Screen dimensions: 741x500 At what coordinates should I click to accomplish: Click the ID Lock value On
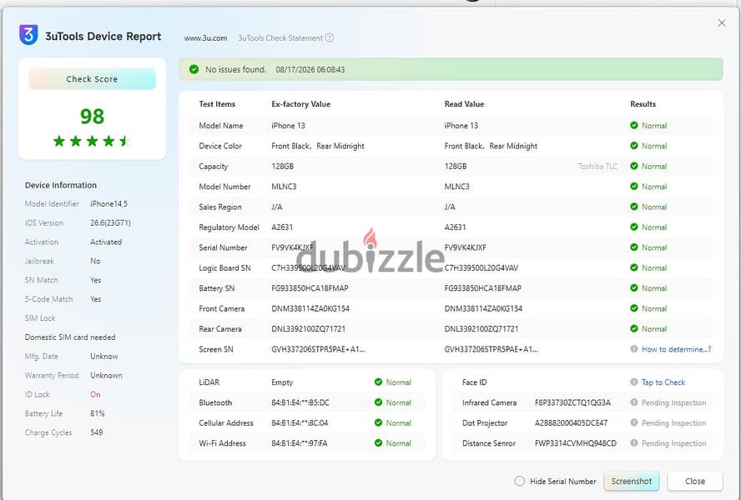tap(95, 394)
